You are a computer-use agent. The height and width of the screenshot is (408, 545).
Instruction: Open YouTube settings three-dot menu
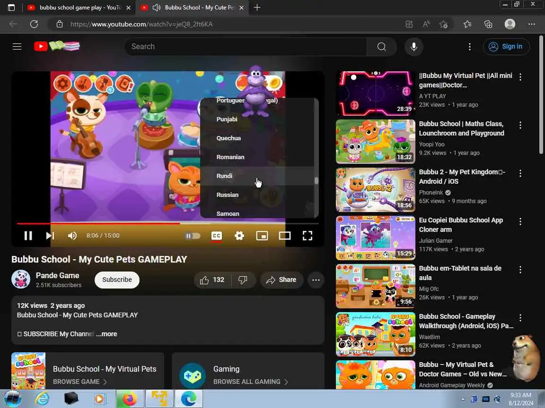pyautogui.click(x=470, y=46)
